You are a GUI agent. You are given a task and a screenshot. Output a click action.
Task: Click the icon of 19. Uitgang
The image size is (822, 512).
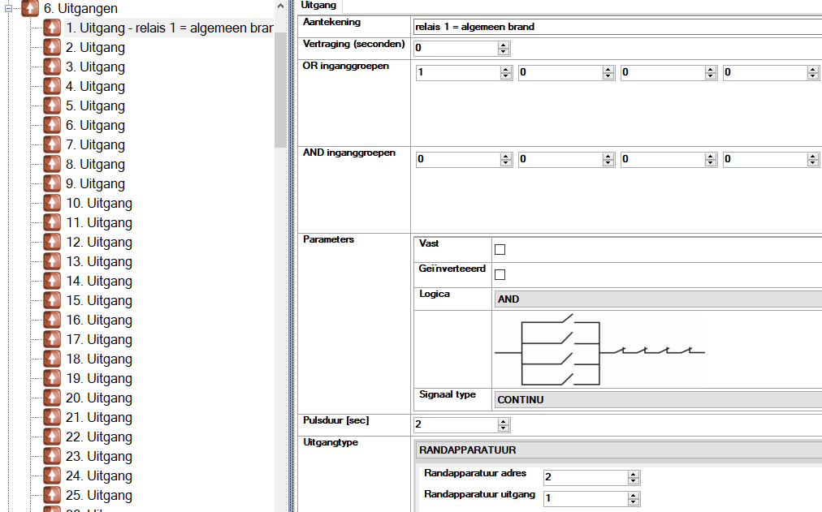52,377
